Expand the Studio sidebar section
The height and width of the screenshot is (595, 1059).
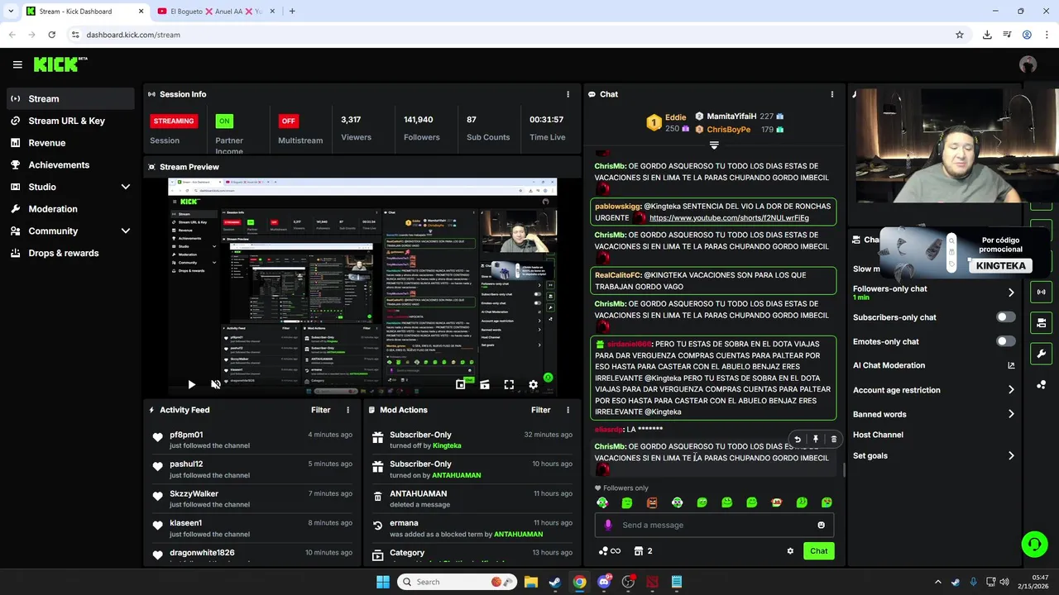click(x=125, y=187)
